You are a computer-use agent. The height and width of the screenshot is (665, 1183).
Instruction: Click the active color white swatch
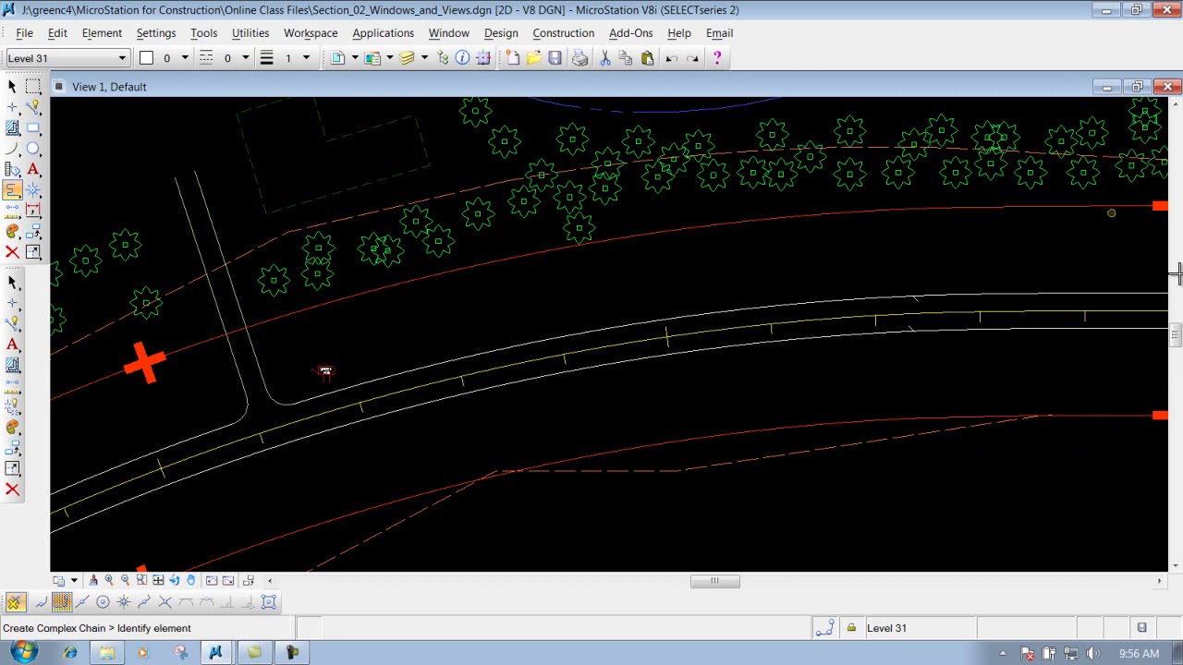(x=146, y=58)
